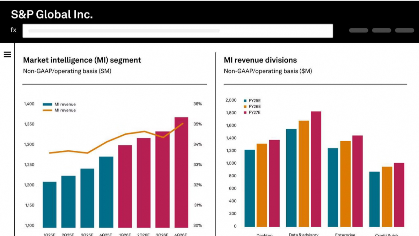Click the 800 axis value
This screenshot has width=419, height=236.
pyautogui.click(x=233, y=176)
